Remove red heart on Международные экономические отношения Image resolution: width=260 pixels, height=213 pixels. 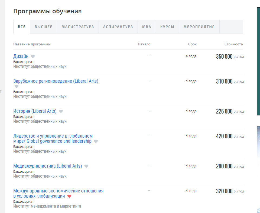click(69, 196)
